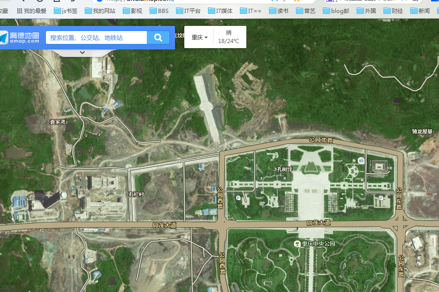Focus the 搜索位置、公交站、地铁站 search field

96,38
